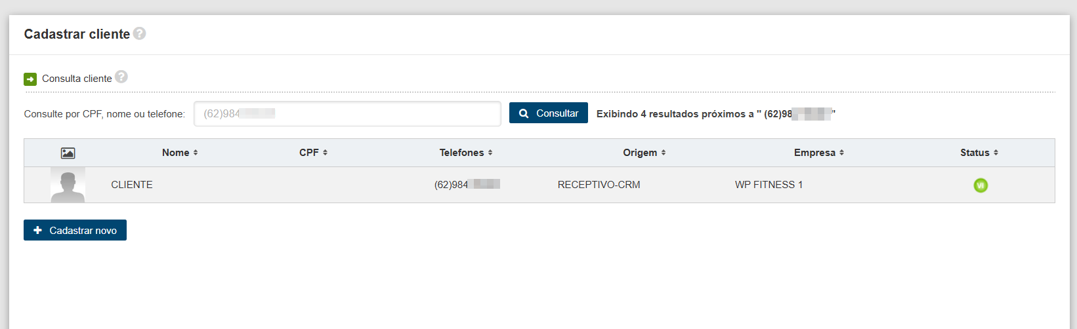Click green arrow icon beside Consulta cliente
Image resolution: width=1077 pixels, height=329 pixels.
click(30, 79)
